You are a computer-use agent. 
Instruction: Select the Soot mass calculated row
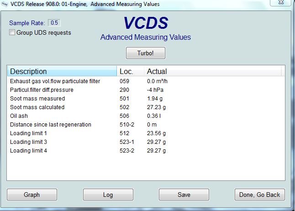click(x=146, y=107)
